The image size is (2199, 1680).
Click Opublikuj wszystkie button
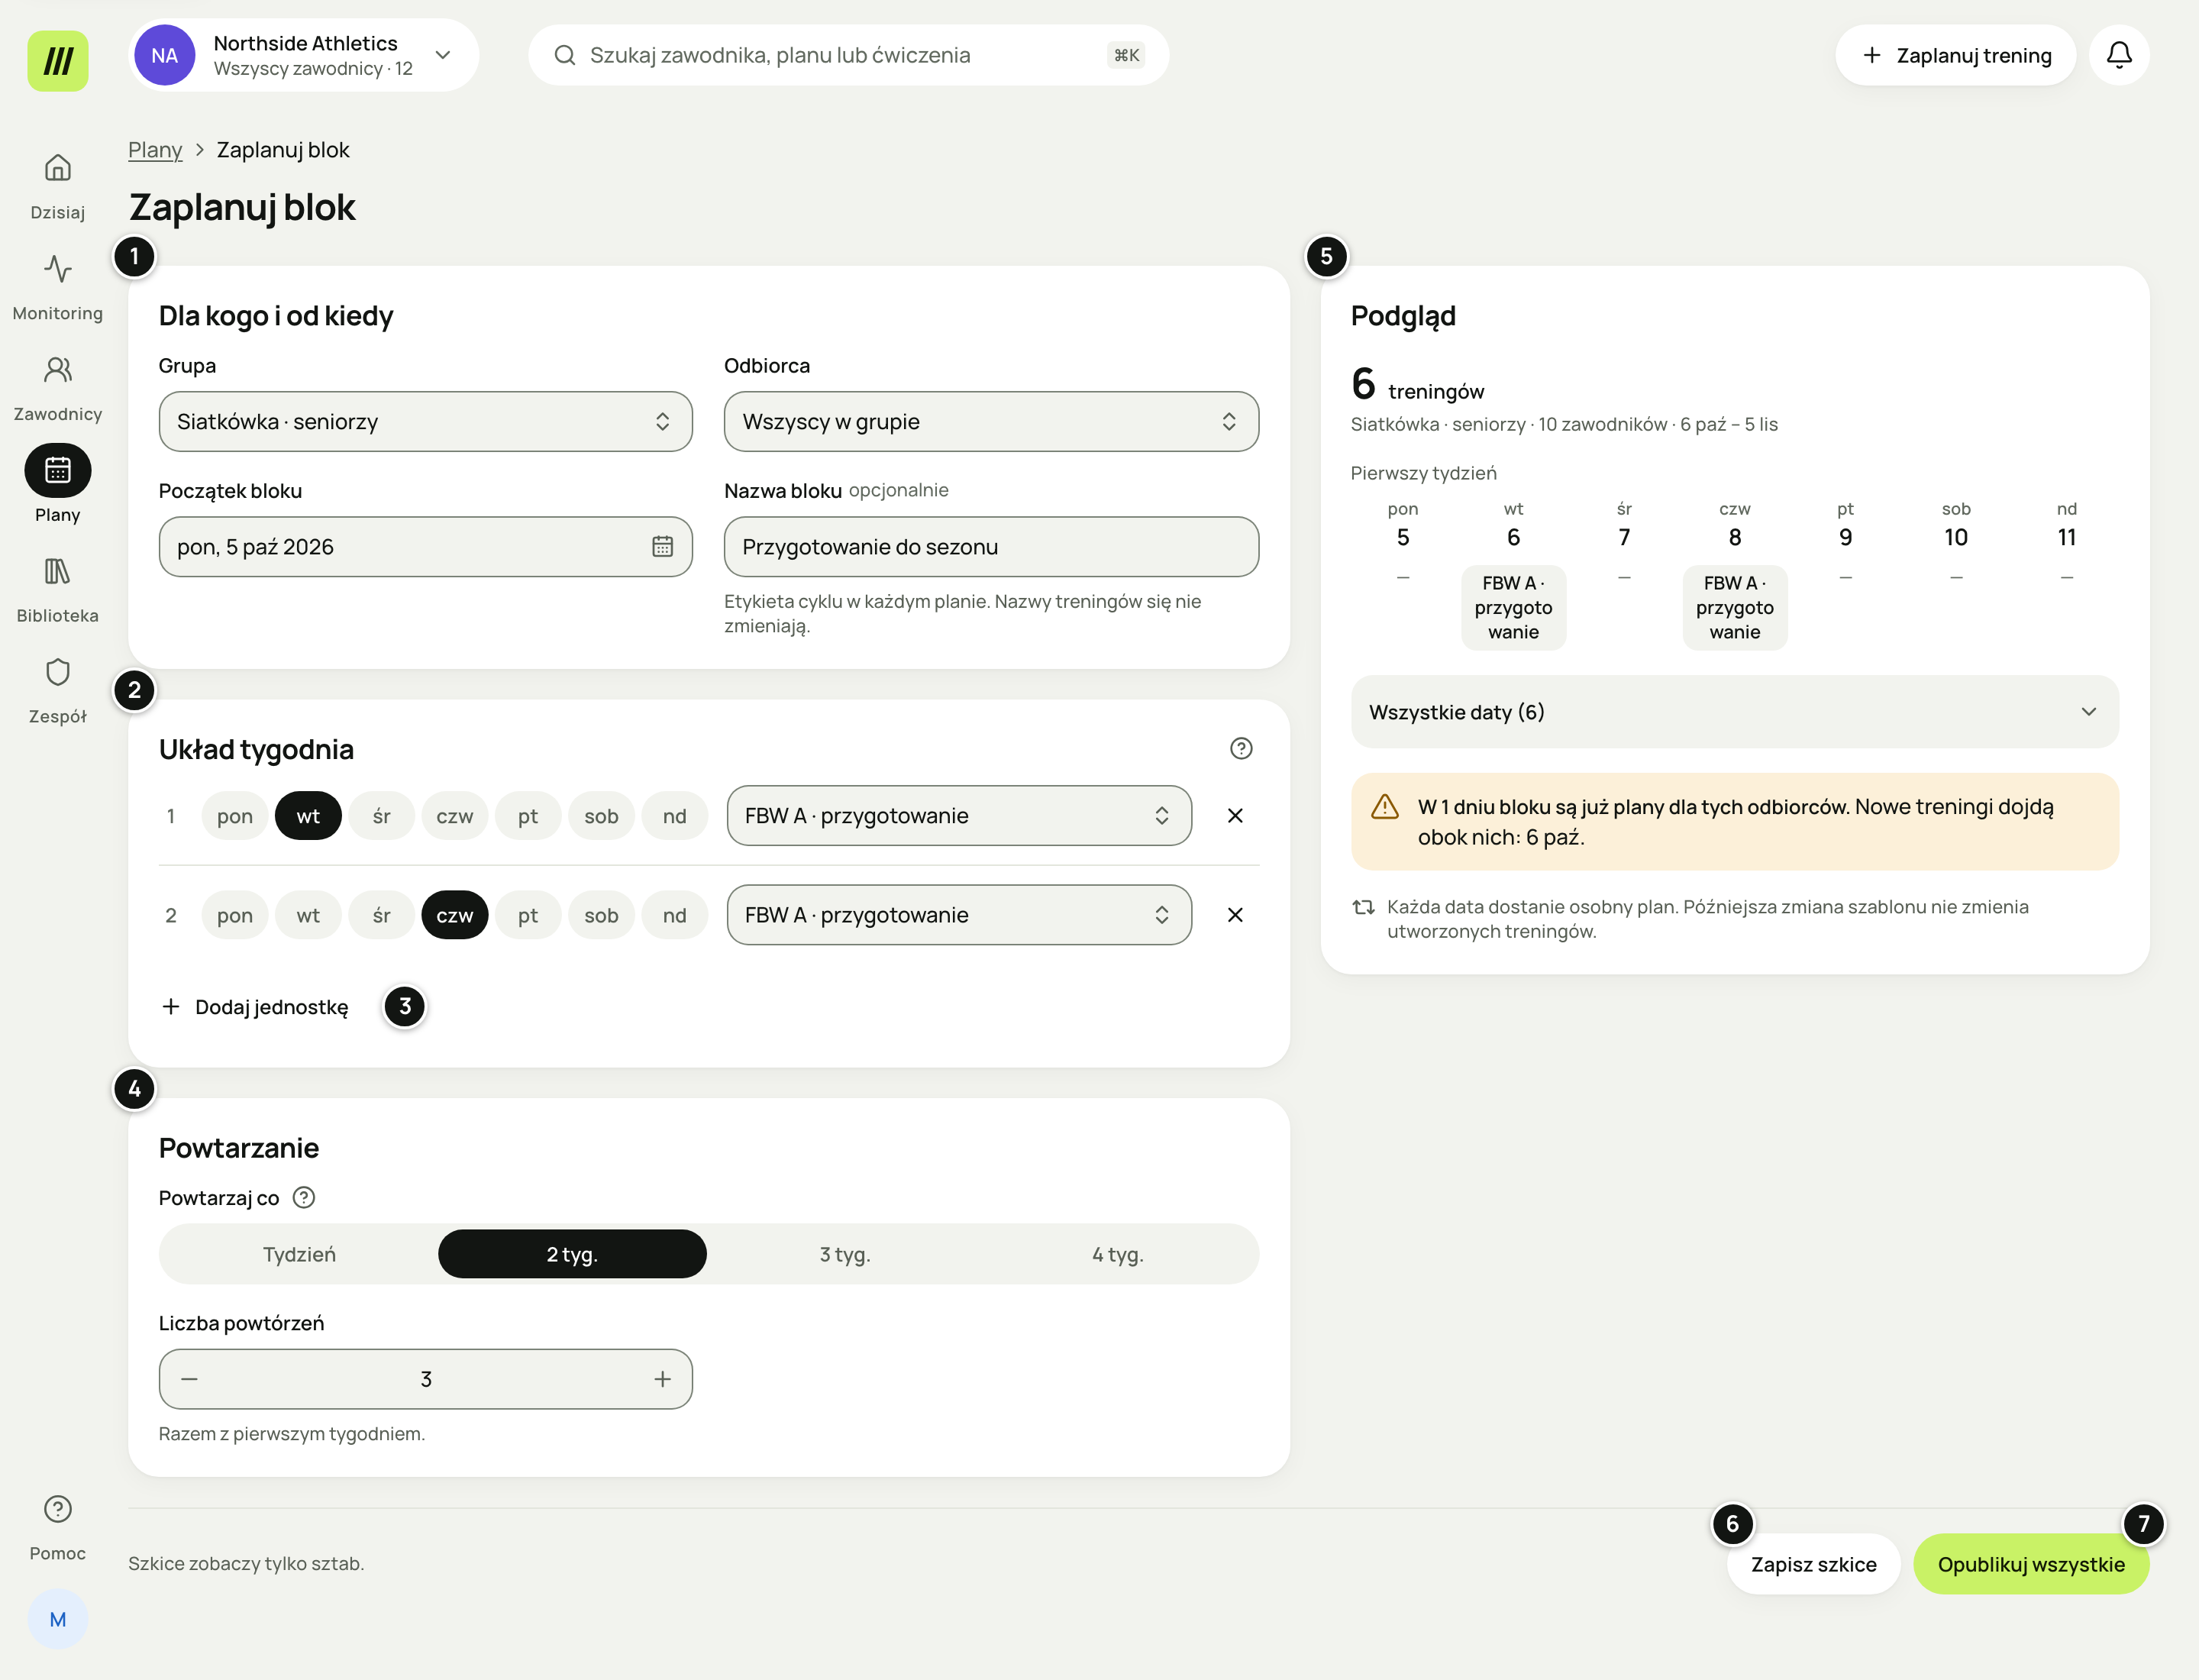tap(2030, 1563)
